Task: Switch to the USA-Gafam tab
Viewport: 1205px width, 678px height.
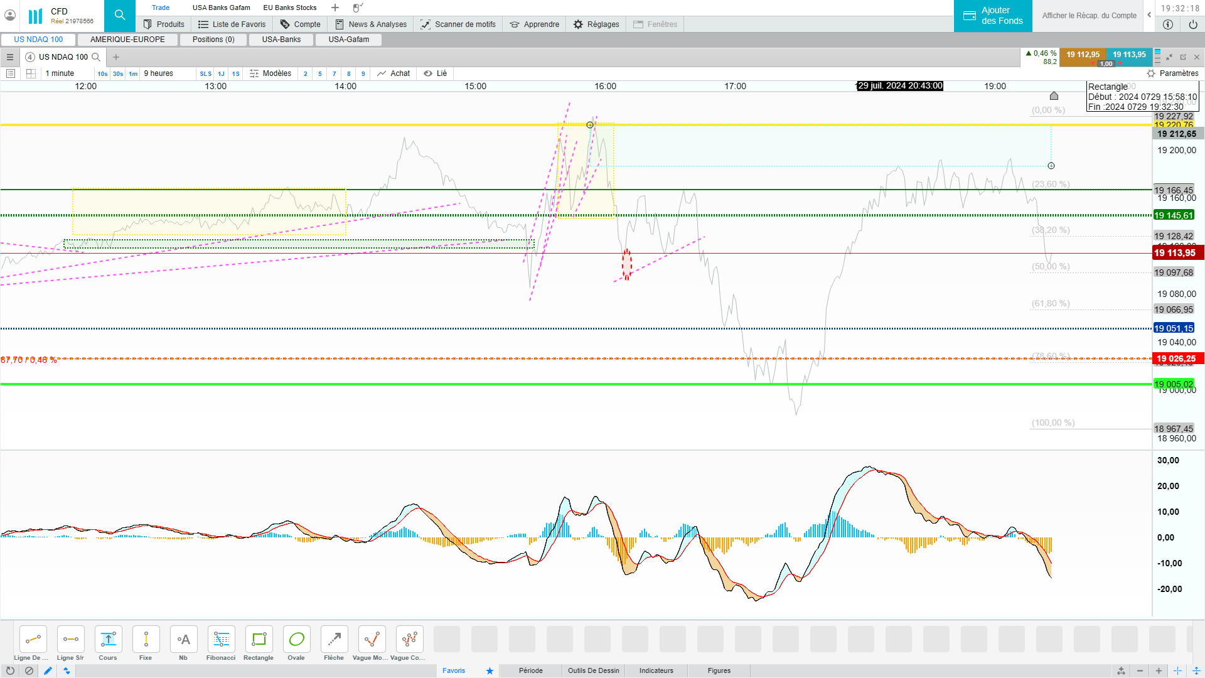Action: (349, 40)
